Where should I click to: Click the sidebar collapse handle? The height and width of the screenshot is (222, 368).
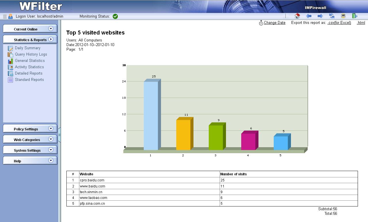60,135
